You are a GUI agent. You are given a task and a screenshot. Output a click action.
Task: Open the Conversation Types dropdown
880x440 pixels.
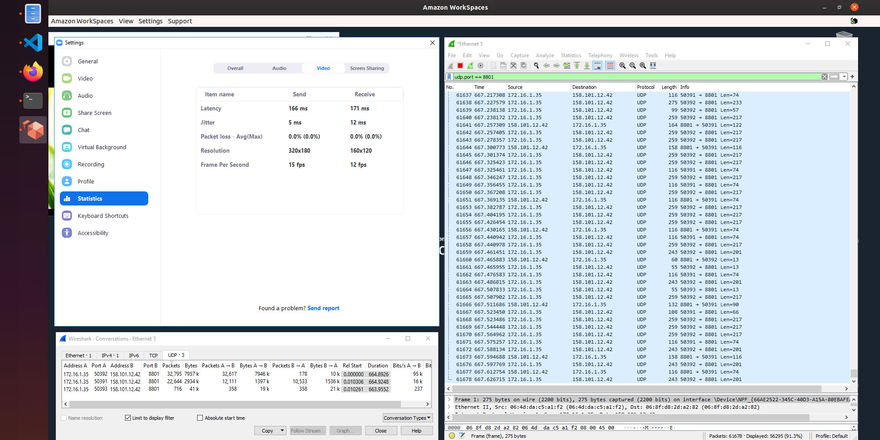click(x=407, y=418)
